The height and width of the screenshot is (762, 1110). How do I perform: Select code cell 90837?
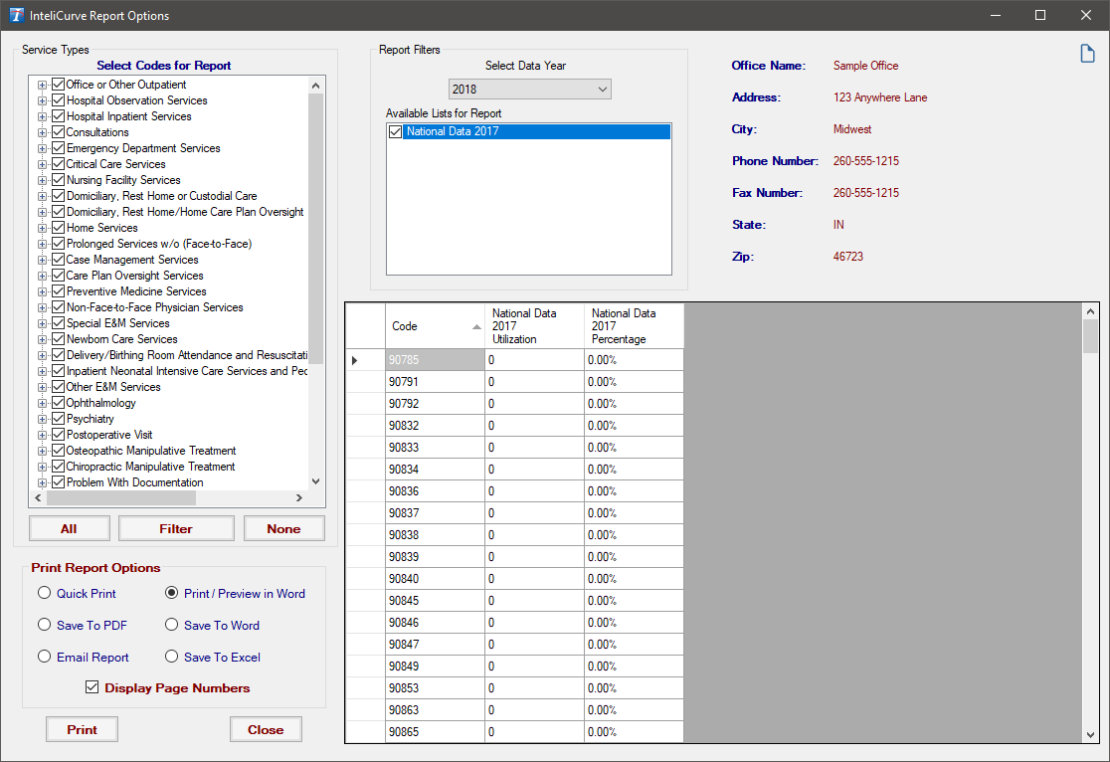pos(436,512)
